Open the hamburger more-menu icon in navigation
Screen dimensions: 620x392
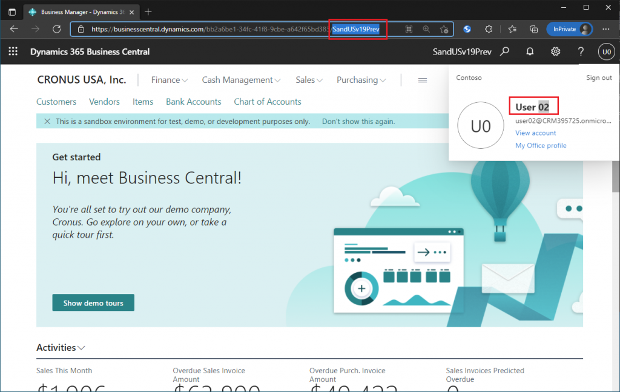(422, 80)
